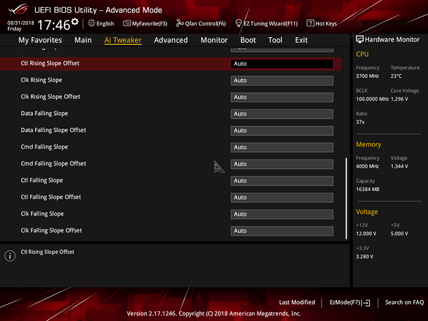428x321 pixels.
Task: Switch to the Boot tab
Action: tap(248, 40)
